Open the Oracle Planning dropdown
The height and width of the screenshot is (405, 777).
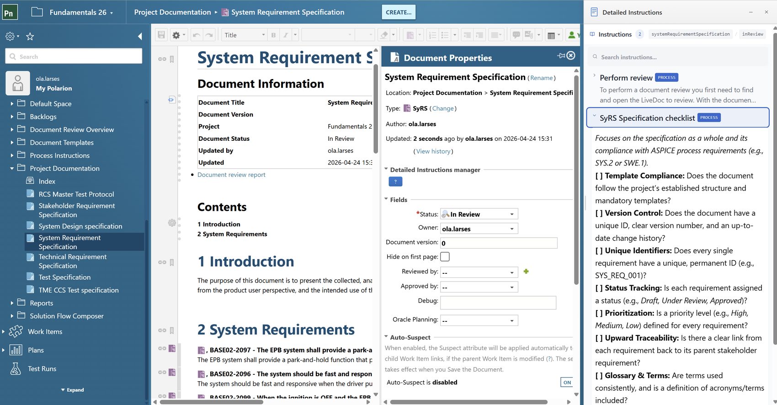479,320
